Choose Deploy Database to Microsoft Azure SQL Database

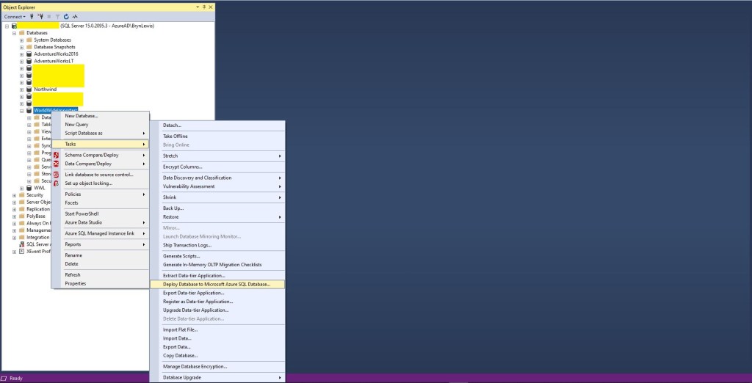(x=216, y=284)
